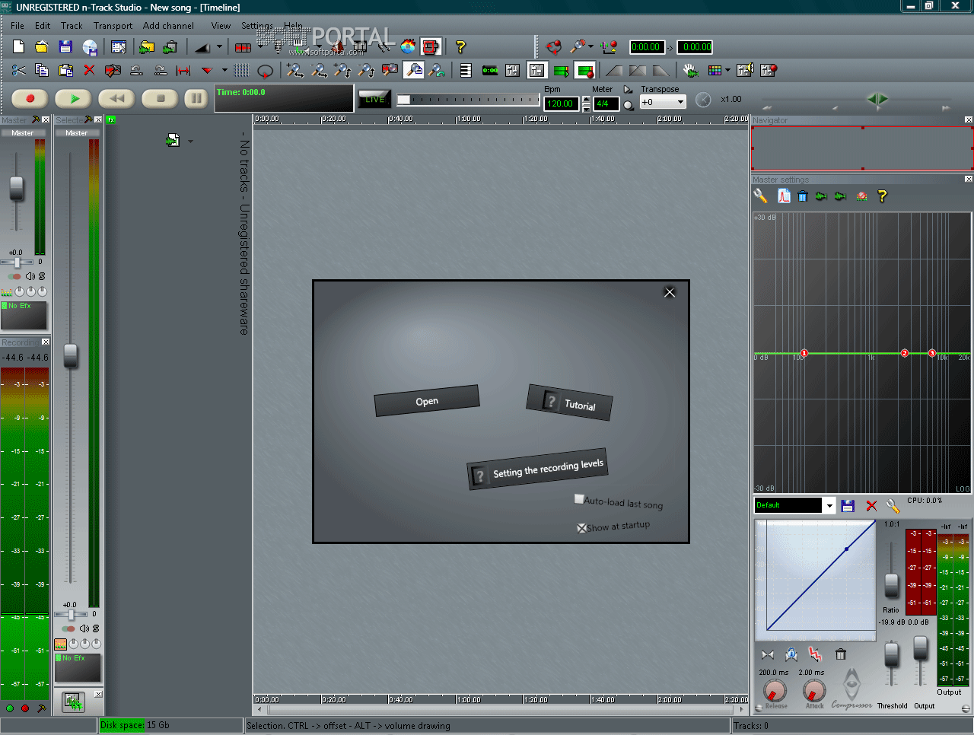Click Setting the recording levels button
This screenshot has height=735, width=974.
(537, 469)
